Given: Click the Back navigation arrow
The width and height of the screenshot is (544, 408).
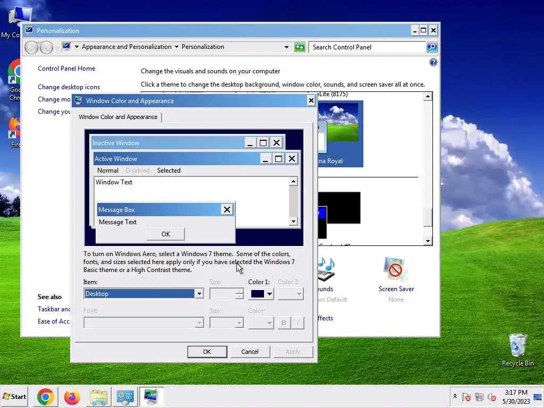Looking at the screenshot, I should tap(31, 47).
